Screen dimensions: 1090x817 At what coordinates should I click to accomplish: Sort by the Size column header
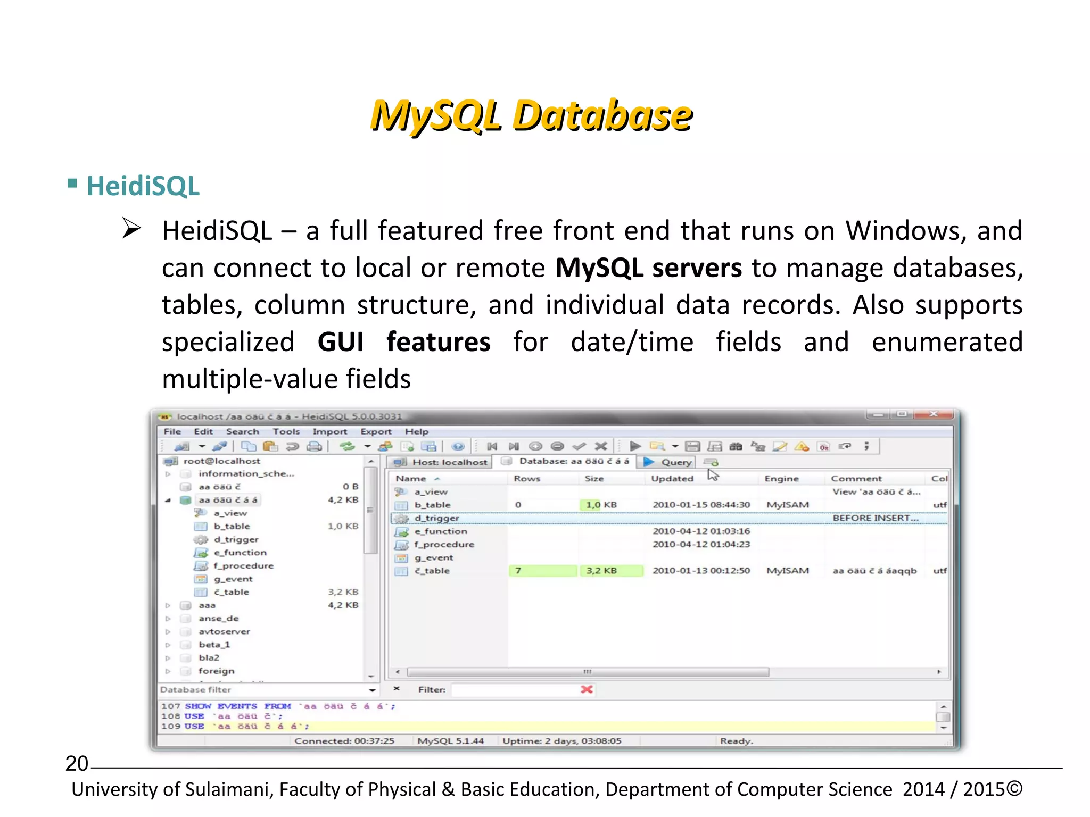click(612, 479)
